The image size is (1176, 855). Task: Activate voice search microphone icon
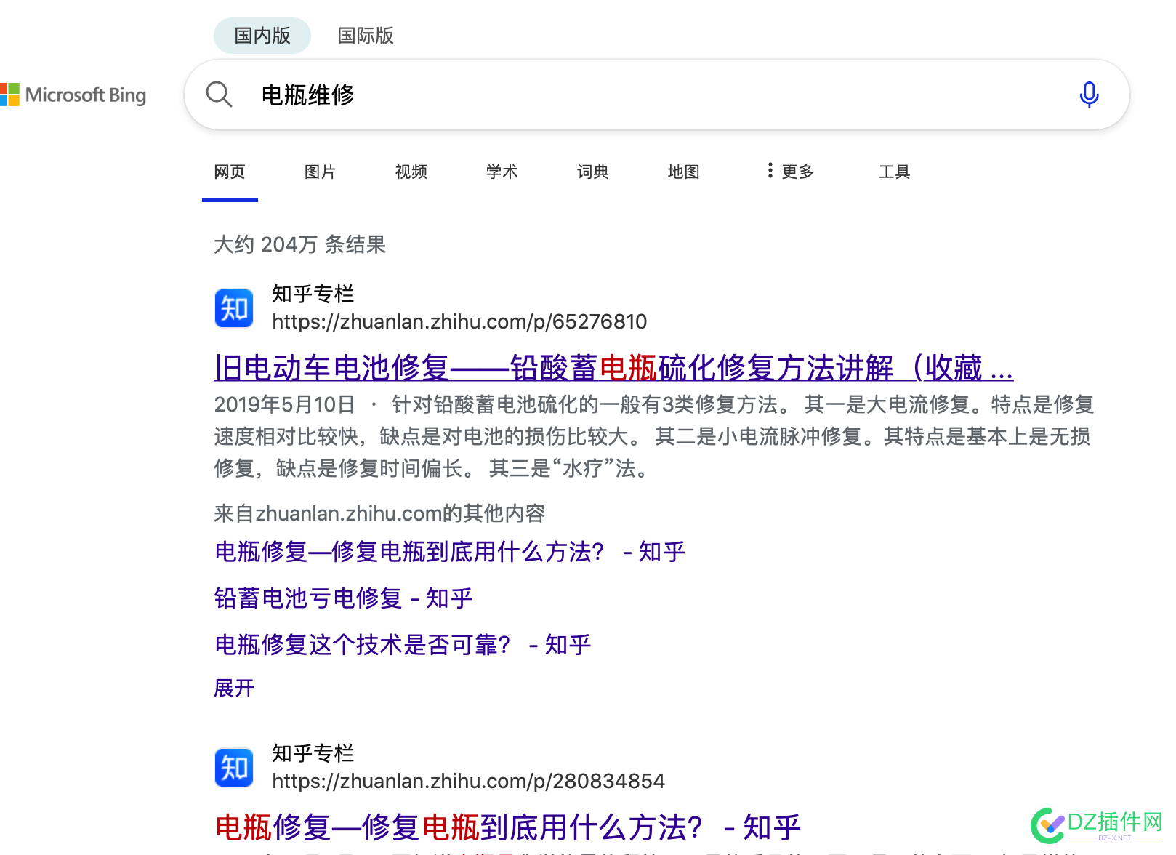click(x=1089, y=95)
